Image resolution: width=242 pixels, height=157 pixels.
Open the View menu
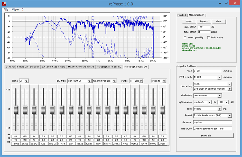click(15, 10)
